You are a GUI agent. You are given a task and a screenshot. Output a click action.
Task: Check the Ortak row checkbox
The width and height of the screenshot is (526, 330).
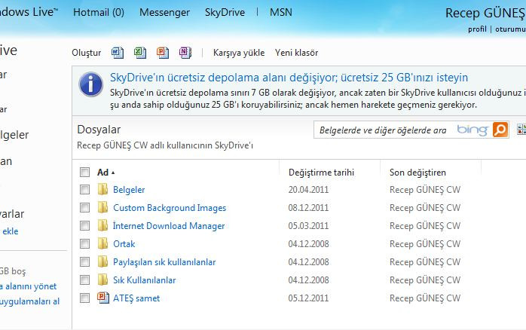(84, 244)
